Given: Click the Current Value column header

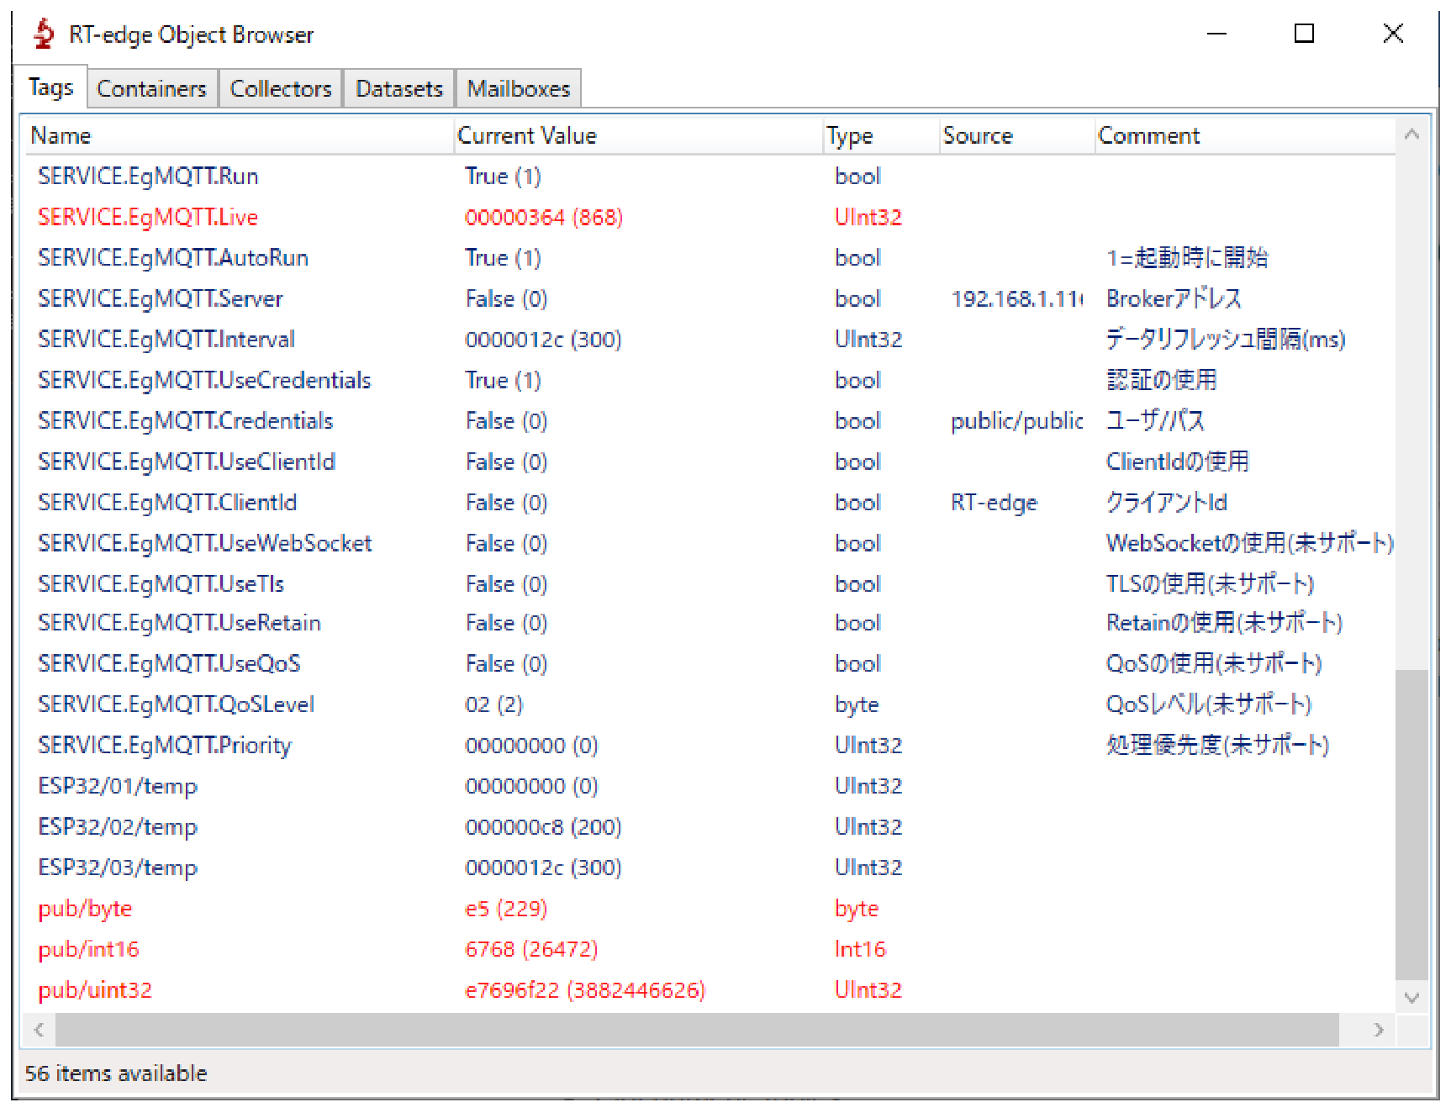Looking at the screenshot, I should 638,135.
